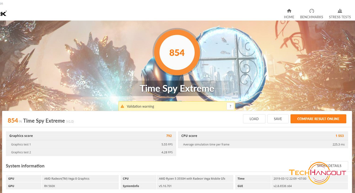
Task: Click the Time label cell
Action: 253,178
